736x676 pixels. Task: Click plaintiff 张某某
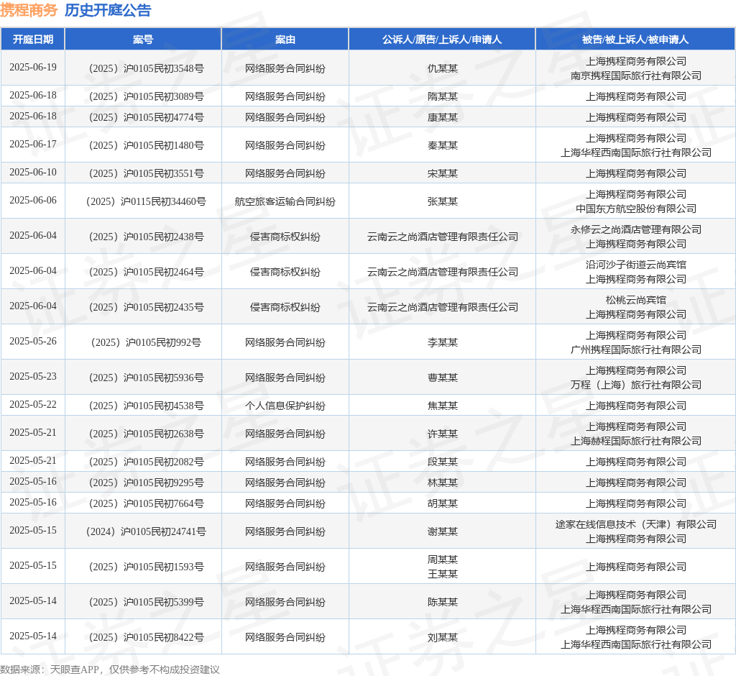tap(443, 201)
